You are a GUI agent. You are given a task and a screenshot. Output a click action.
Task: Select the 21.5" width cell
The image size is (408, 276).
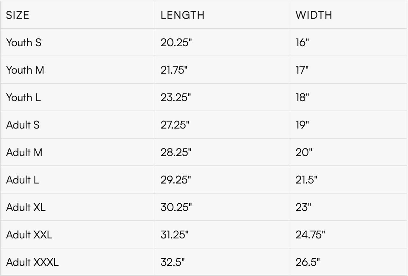(306, 180)
